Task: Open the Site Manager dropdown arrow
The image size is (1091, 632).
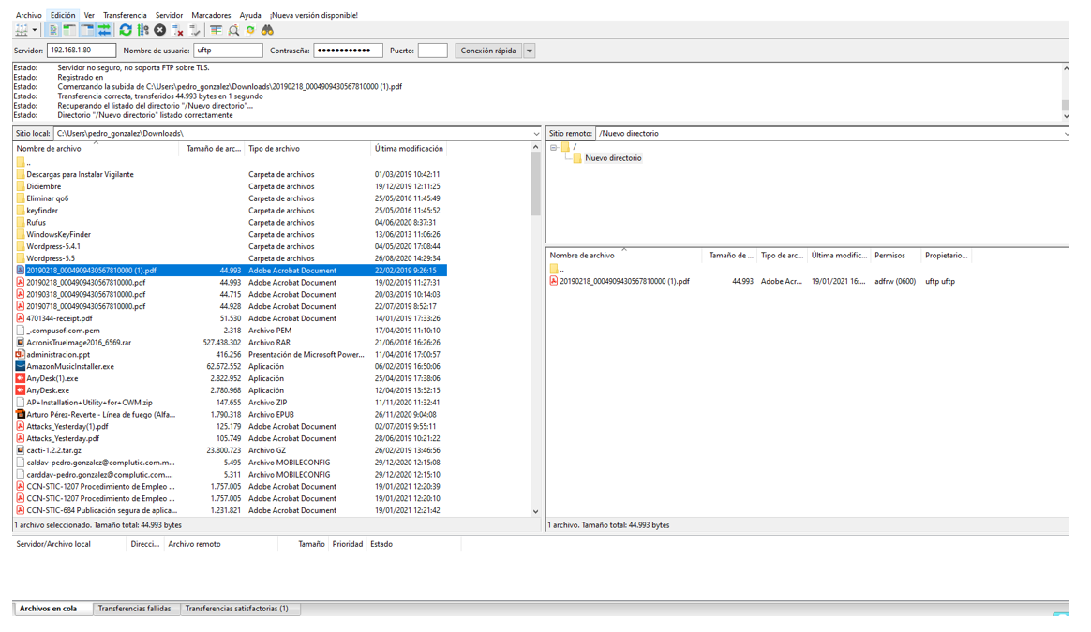Action: 34,30
